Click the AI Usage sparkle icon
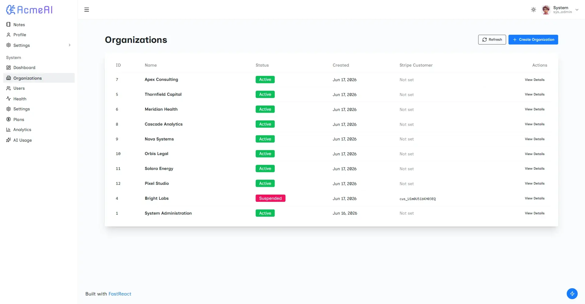The height and width of the screenshot is (304, 585). pyautogui.click(x=9, y=140)
